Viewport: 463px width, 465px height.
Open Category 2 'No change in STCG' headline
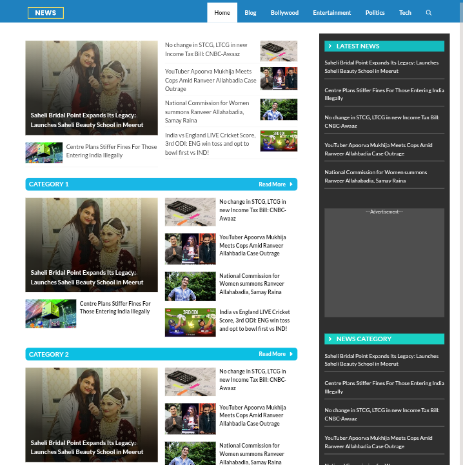[253, 380]
